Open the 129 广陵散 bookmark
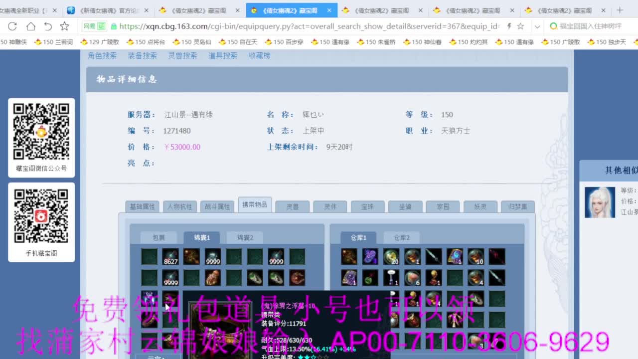Screen dimensions: 638x359 (x=100, y=42)
